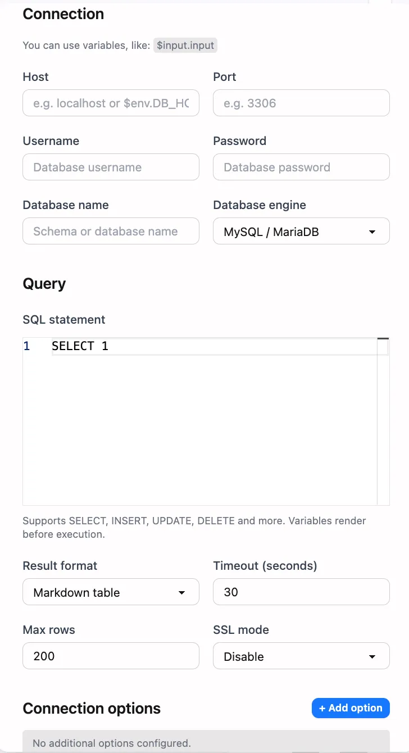Screen dimensions: 409x753
Task: Click the Connection options heading
Action: click(x=92, y=709)
